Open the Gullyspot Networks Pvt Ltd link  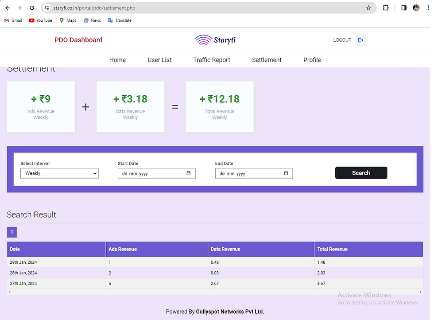(x=230, y=312)
